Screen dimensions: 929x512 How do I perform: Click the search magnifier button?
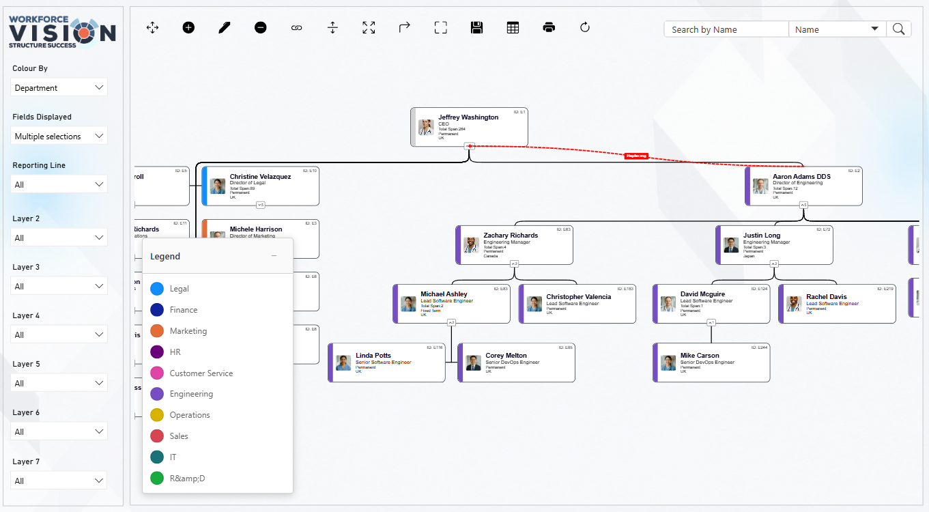point(899,29)
